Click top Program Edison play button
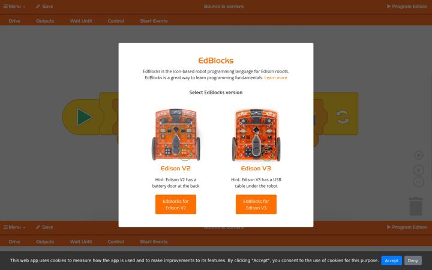The width and height of the screenshot is (432, 270). [x=407, y=7]
